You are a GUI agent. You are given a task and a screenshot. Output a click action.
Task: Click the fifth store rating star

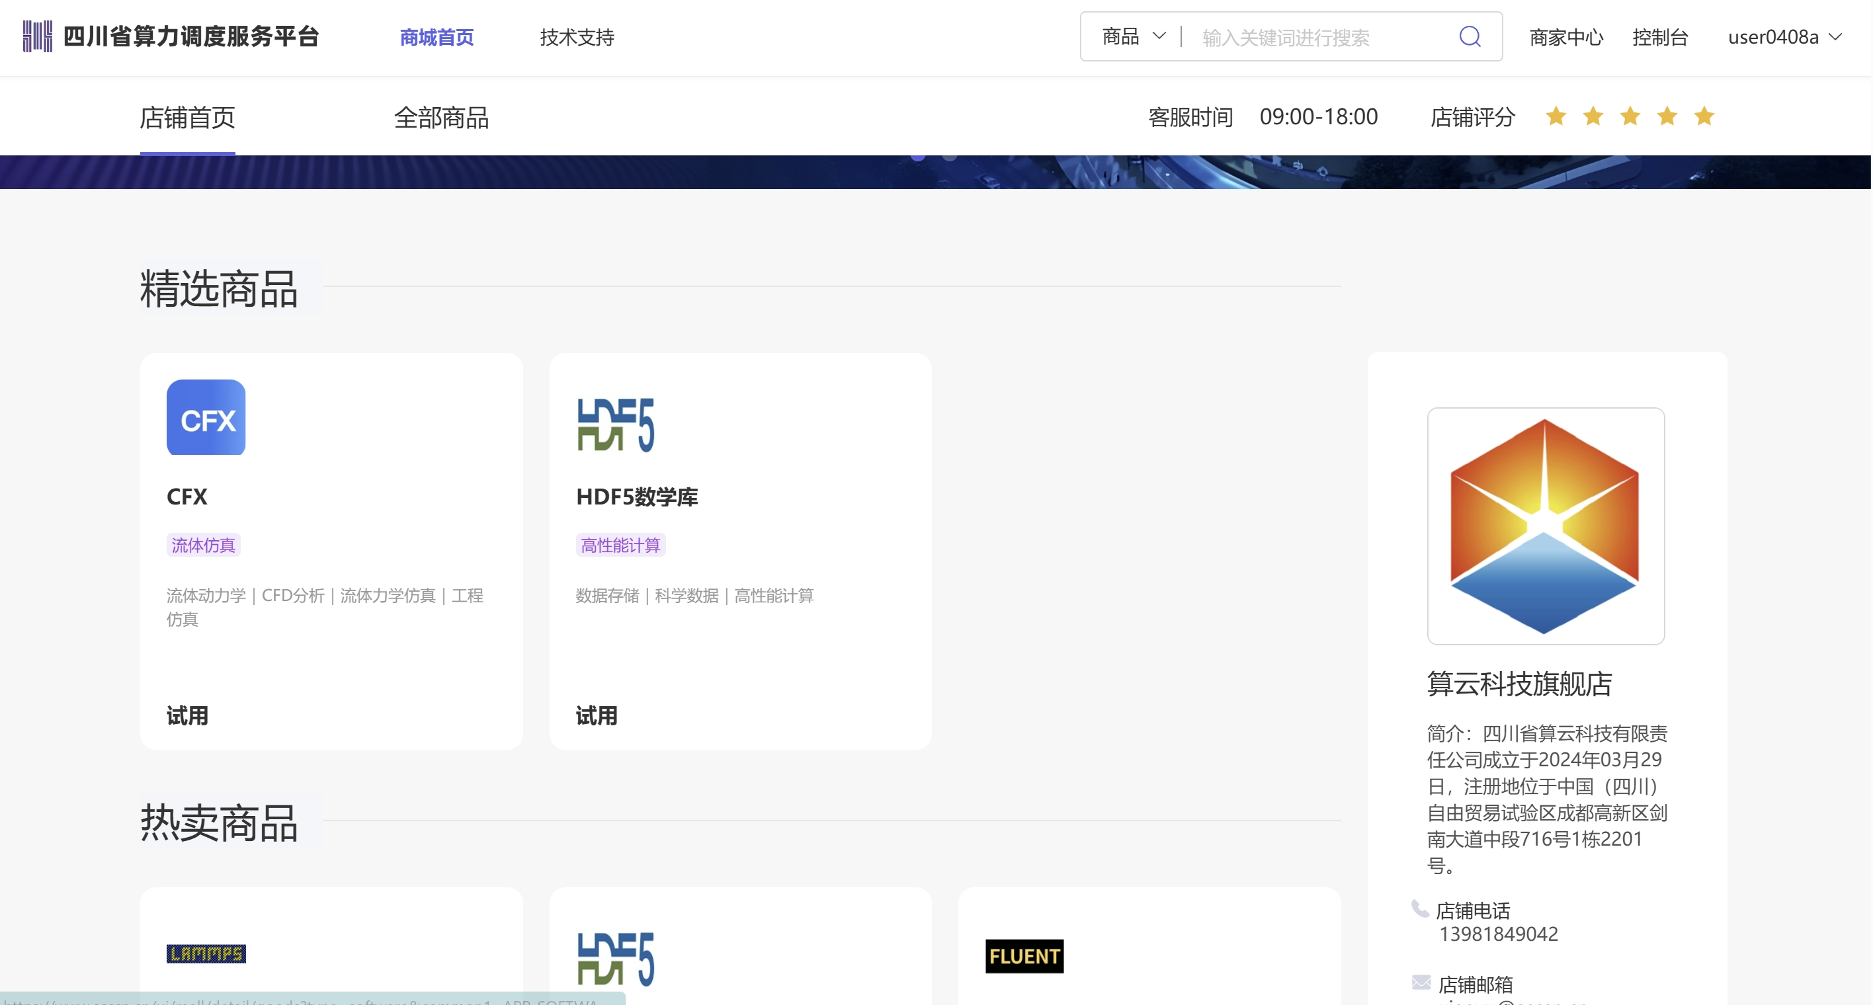coord(1704,116)
